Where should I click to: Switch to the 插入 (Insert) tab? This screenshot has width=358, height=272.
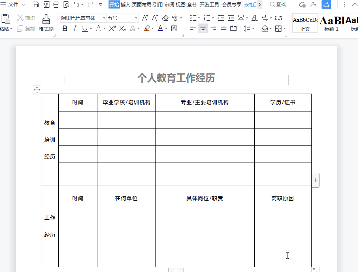(126, 4)
